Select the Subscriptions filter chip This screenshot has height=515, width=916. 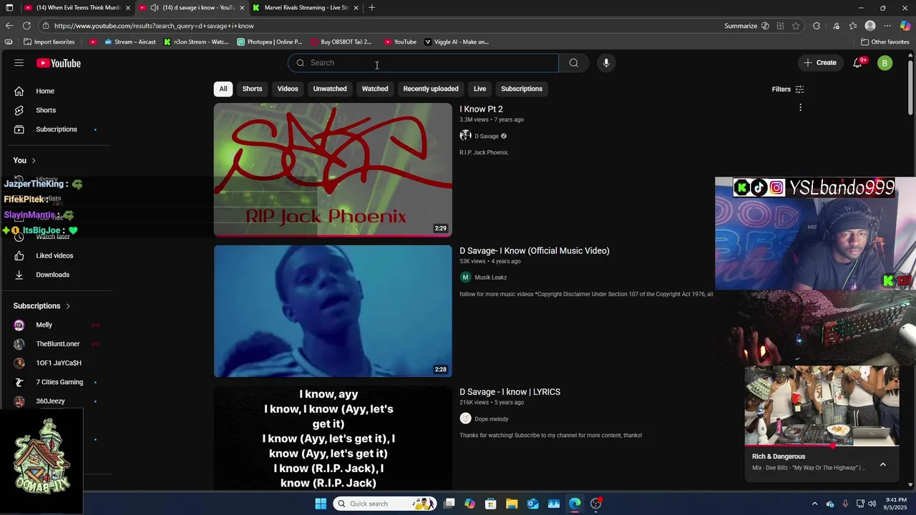(x=522, y=89)
